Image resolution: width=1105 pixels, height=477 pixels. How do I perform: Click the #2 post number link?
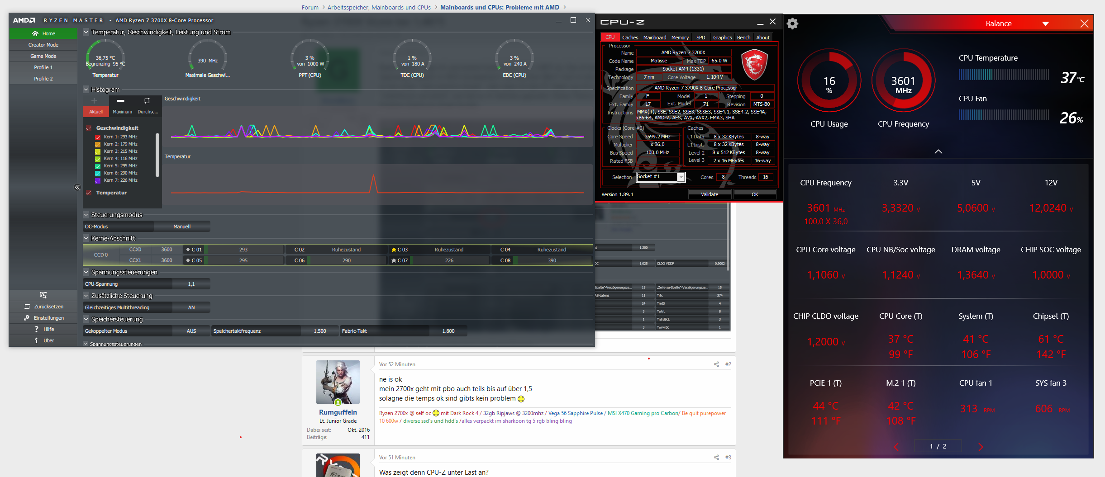728,364
